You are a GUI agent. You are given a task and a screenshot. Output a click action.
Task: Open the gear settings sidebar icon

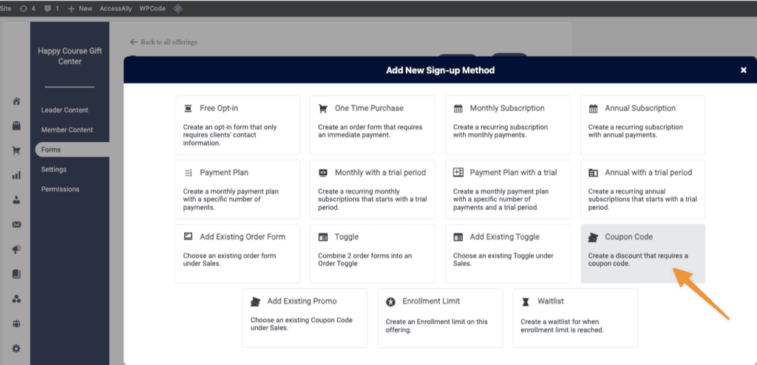[x=16, y=348]
